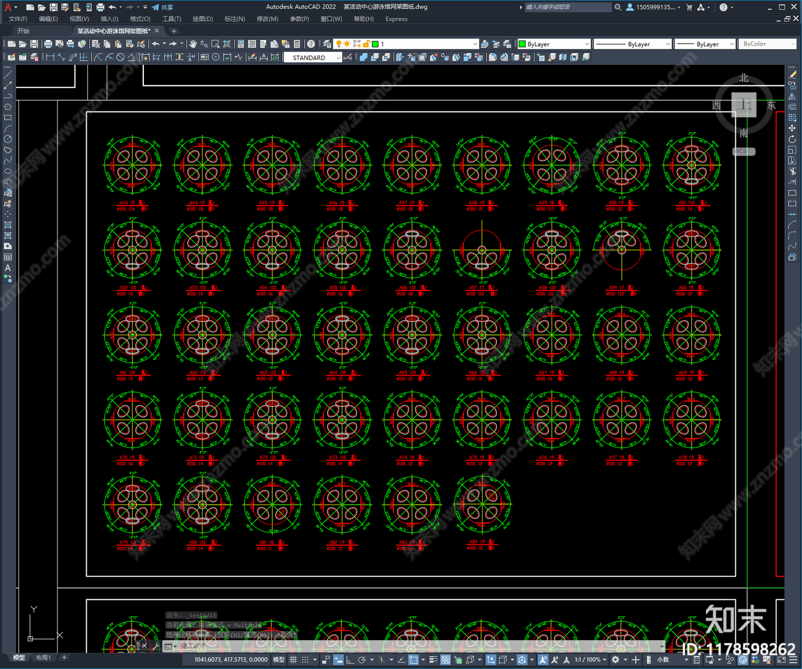Click the Erase tool in modify toolbar

pyautogui.click(x=792, y=74)
